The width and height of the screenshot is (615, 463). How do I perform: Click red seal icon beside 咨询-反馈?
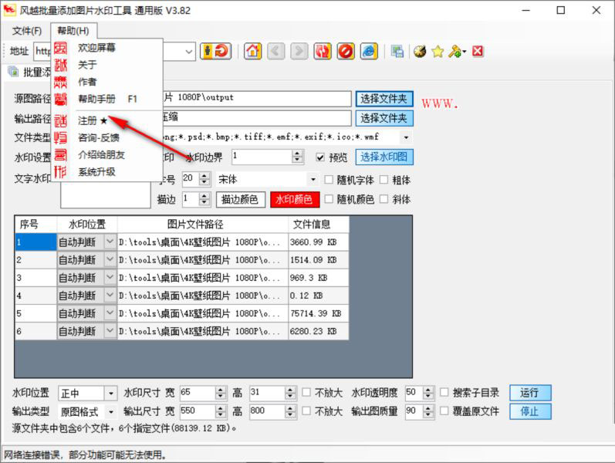tap(60, 137)
